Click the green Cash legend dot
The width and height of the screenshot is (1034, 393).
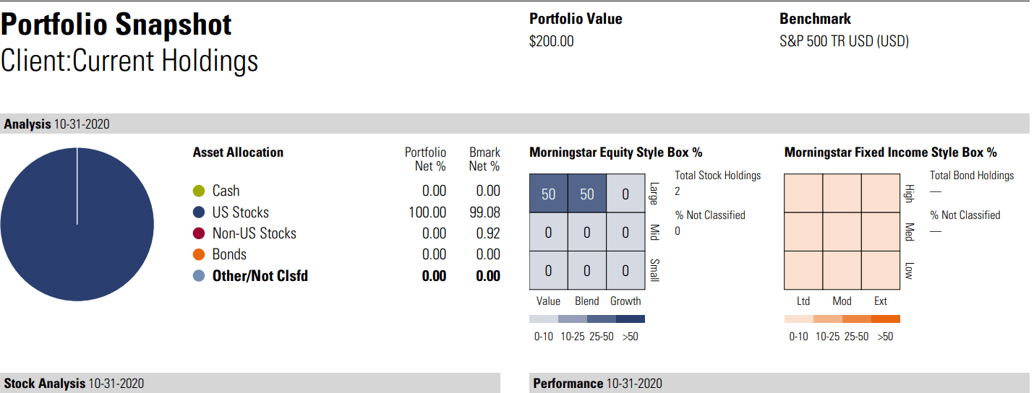(x=199, y=191)
